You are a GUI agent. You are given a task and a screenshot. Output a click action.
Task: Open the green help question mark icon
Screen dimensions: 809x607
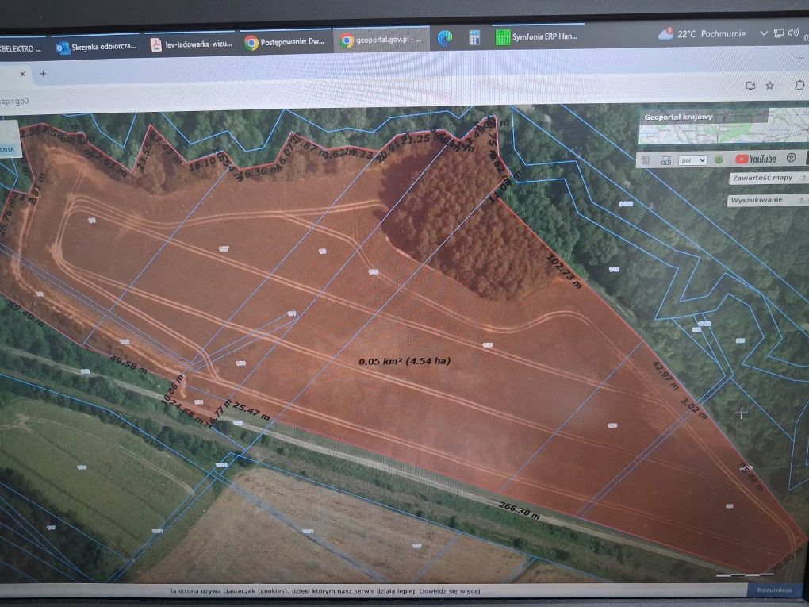719,159
